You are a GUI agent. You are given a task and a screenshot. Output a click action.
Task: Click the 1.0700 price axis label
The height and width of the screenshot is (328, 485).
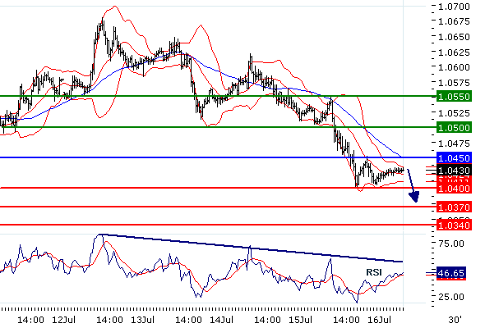[x=454, y=7]
